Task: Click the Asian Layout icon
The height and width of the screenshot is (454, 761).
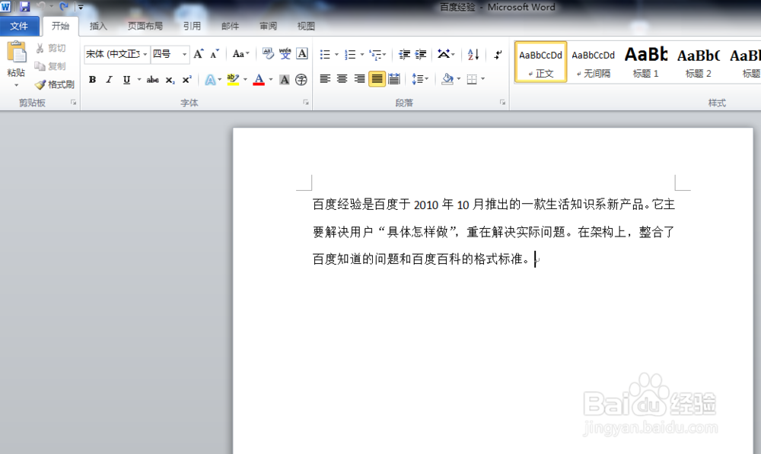Action: (444, 54)
